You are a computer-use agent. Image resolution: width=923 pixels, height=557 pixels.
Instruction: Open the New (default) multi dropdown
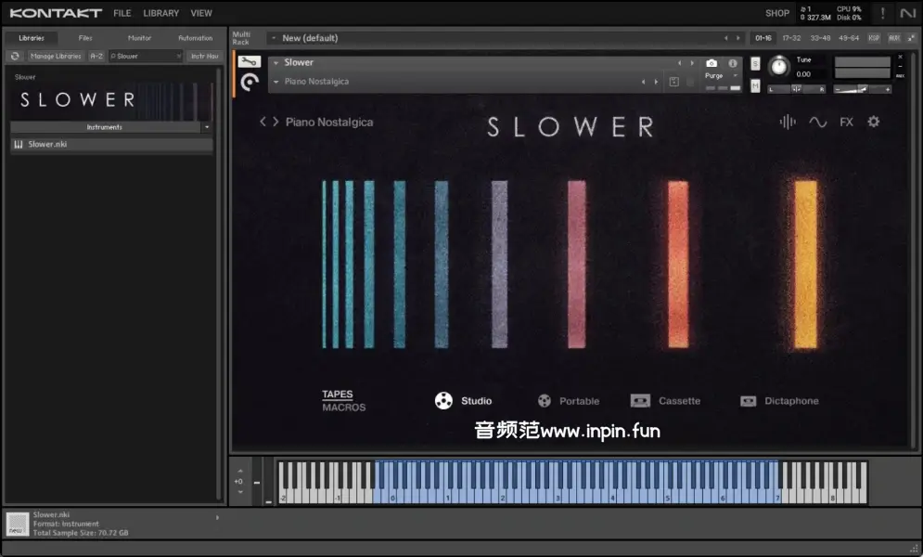tap(273, 38)
